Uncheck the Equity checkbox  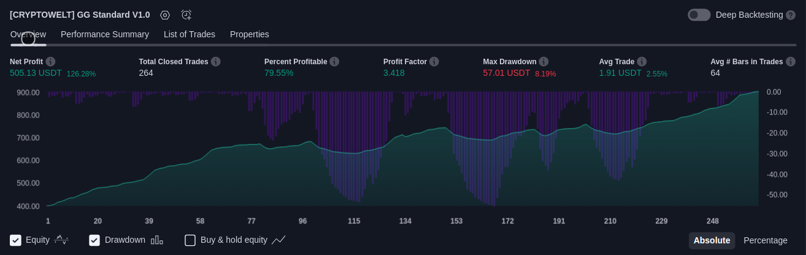click(x=16, y=240)
